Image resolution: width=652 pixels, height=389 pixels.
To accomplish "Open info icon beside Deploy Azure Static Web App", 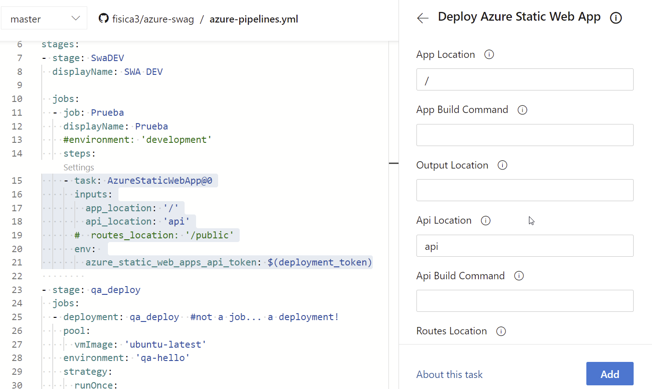I will (616, 18).
